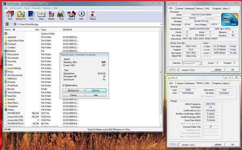The image size is (242, 150).
Task: Open the View toolbar icon
Action: pyautogui.click(x=41, y=14)
